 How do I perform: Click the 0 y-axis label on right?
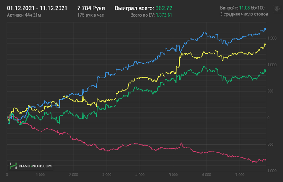(268, 118)
